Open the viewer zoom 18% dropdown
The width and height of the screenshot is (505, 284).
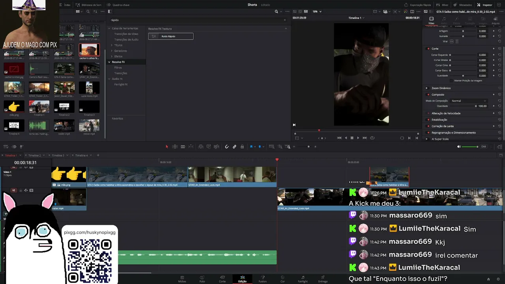tap(317, 11)
